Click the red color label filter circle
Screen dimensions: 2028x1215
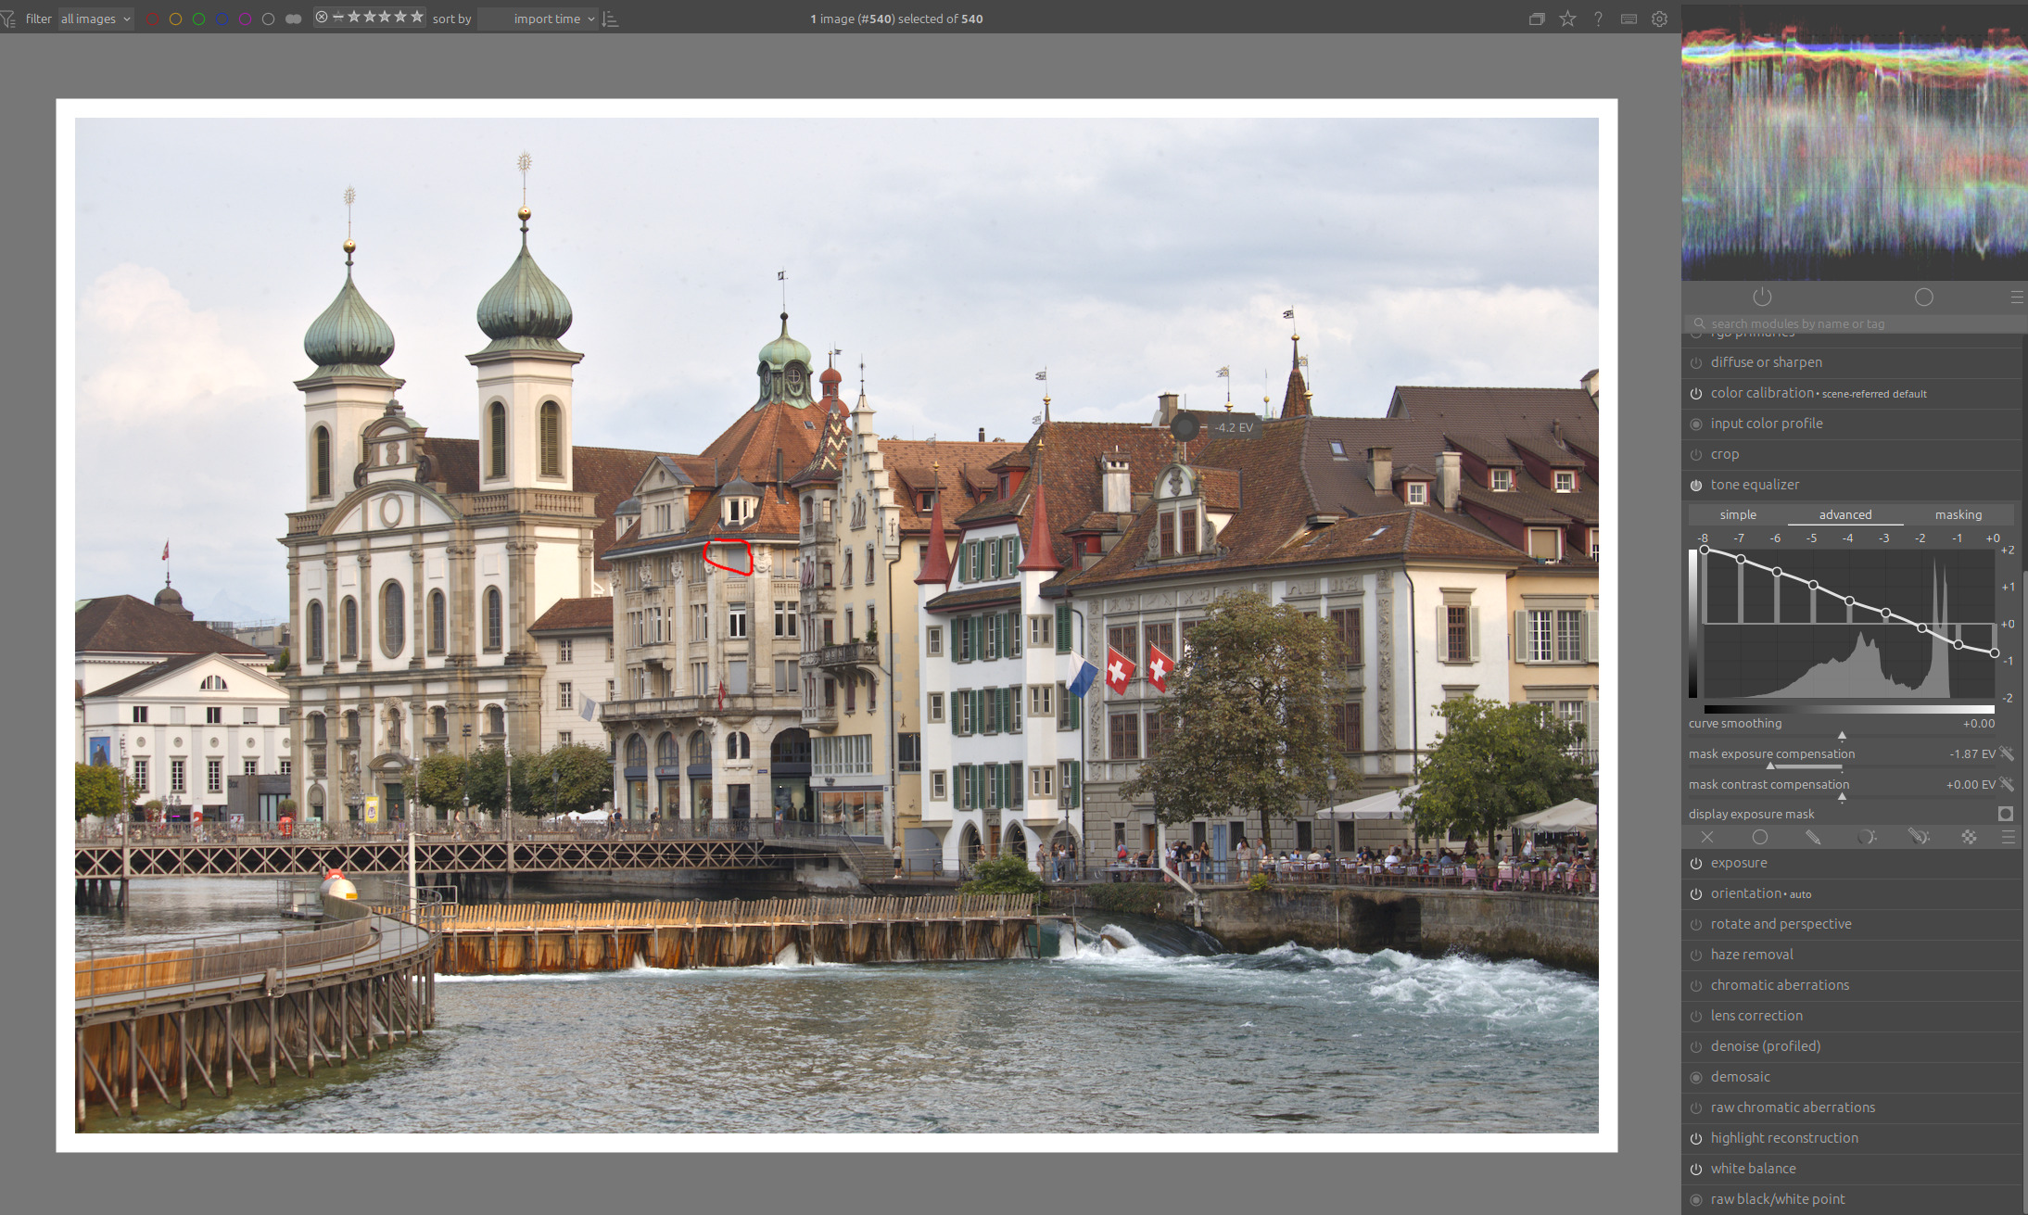(152, 19)
